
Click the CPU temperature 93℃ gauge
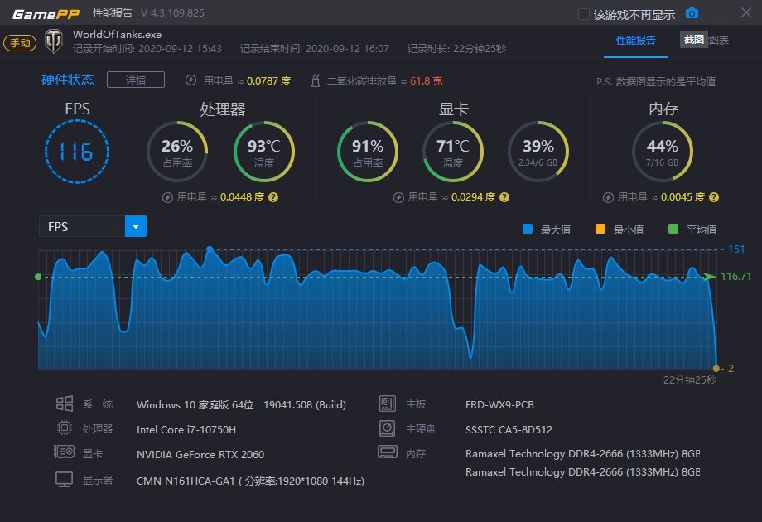264,152
